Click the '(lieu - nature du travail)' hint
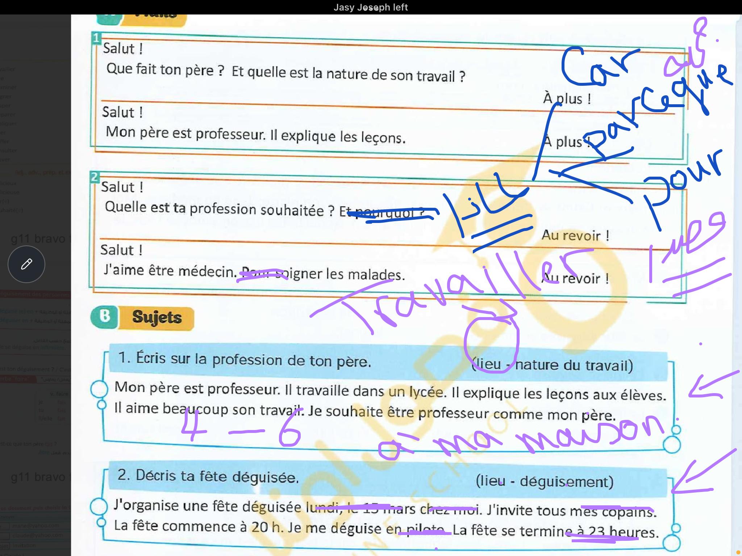The width and height of the screenshot is (742, 556). (x=552, y=365)
